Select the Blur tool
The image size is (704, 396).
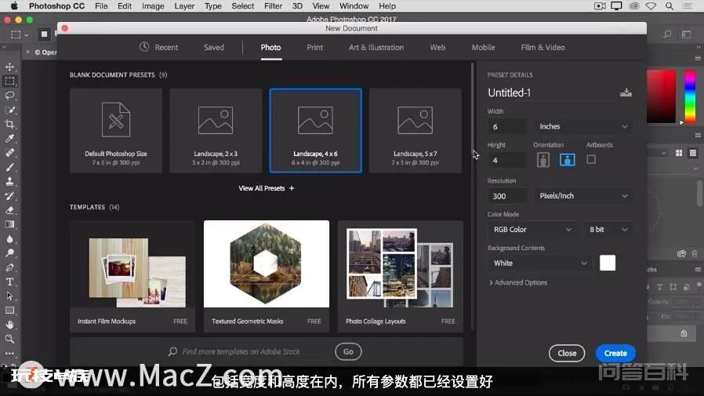click(x=9, y=239)
